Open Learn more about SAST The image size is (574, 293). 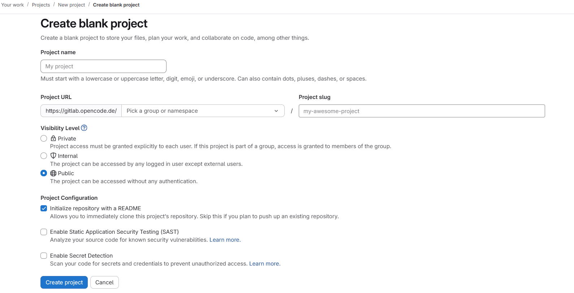pyautogui.click(x=225, y=240)
